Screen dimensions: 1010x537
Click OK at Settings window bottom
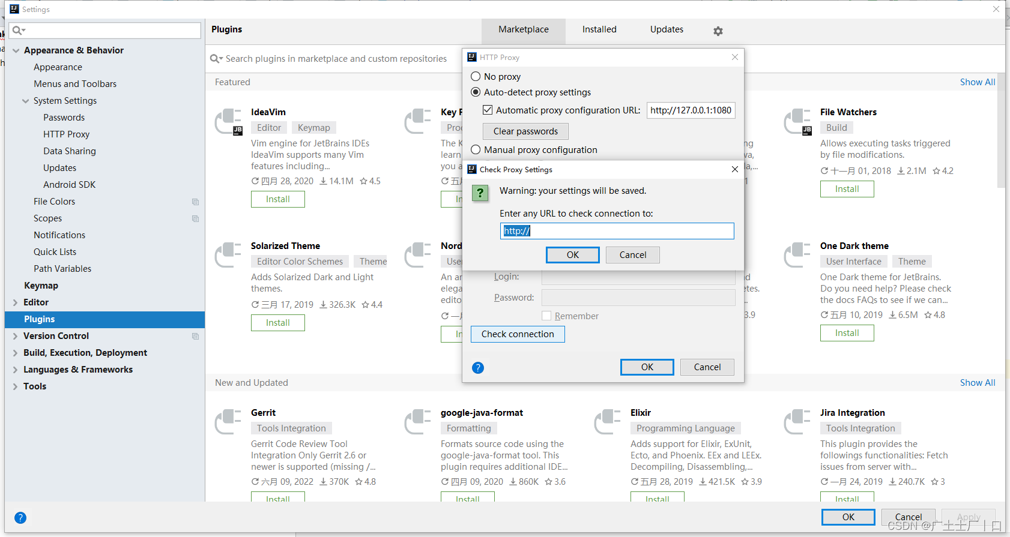click(x=848, y=517)
